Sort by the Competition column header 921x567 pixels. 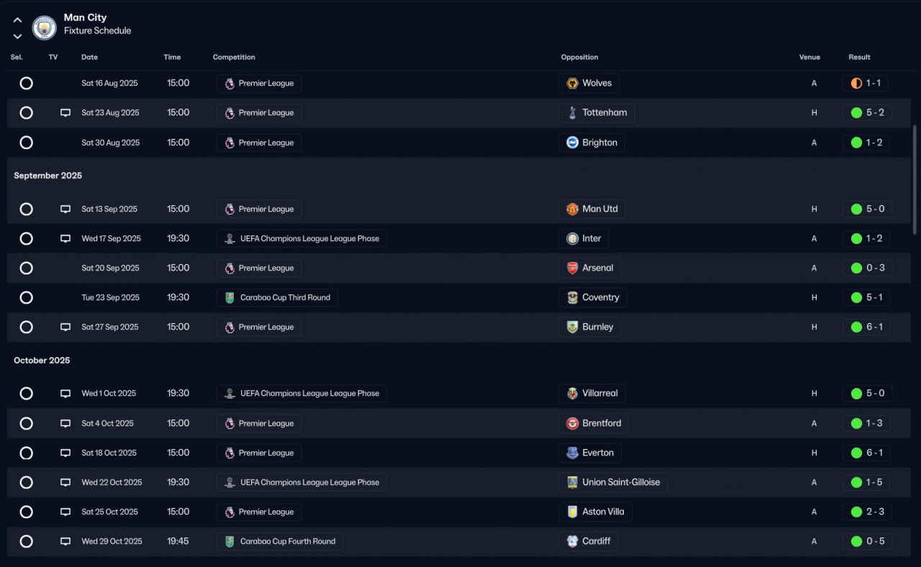click(x=234, y=58)
